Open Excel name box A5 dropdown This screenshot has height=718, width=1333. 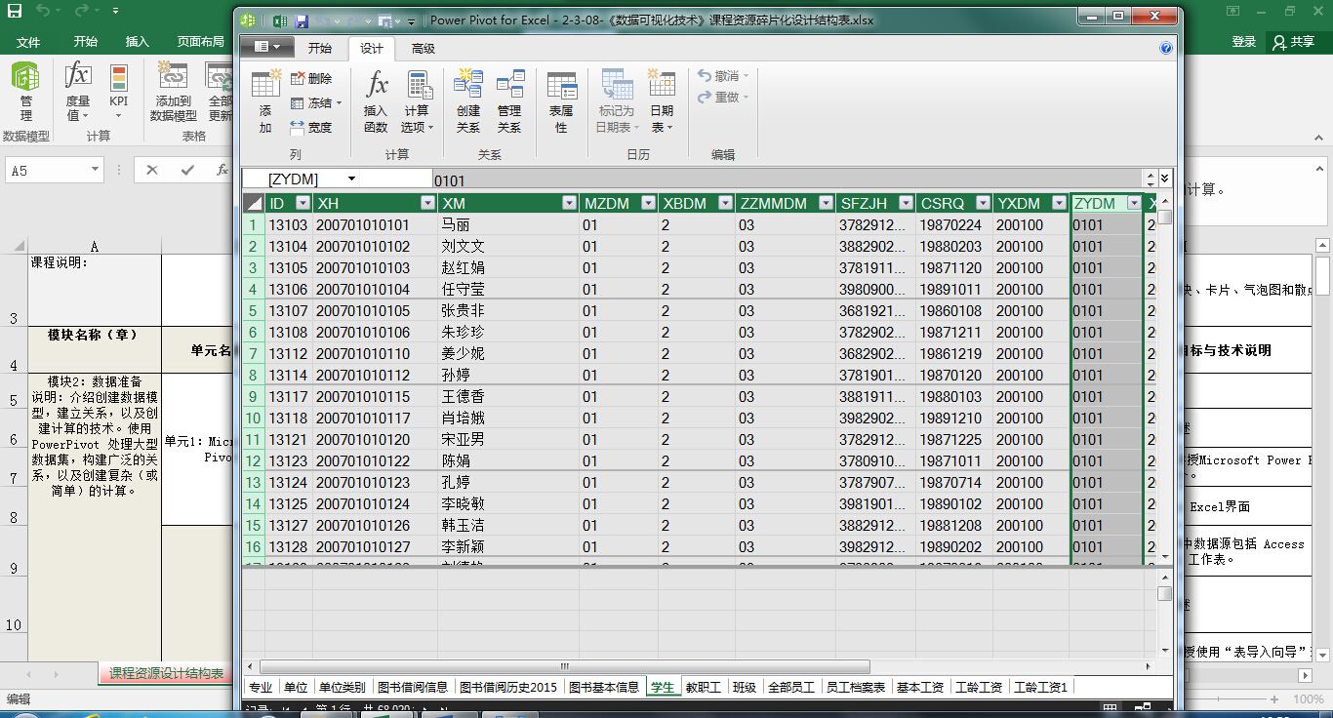coord(95,170)
